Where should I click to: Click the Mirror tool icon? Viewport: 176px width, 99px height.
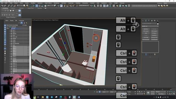click(x=92, y=6)
